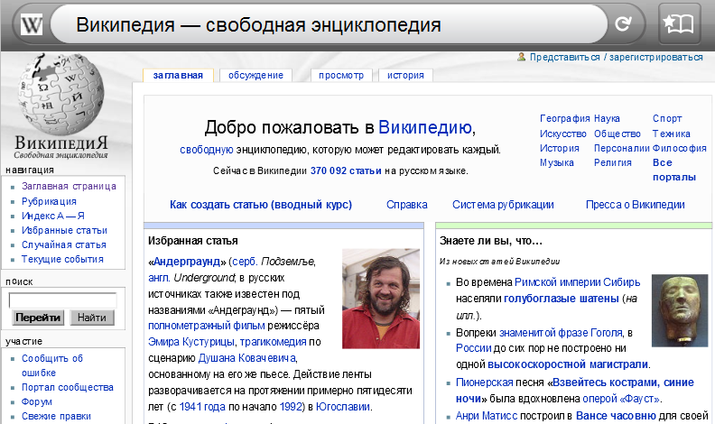Open Заглавная страница in navigation
The image size is (715, 424).
(x=69, y=186)
